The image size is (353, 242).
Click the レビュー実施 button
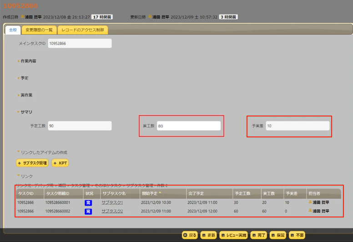233,235
